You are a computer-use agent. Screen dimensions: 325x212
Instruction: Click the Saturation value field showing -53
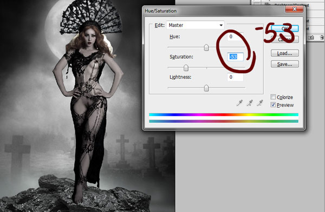click(235, 57)
